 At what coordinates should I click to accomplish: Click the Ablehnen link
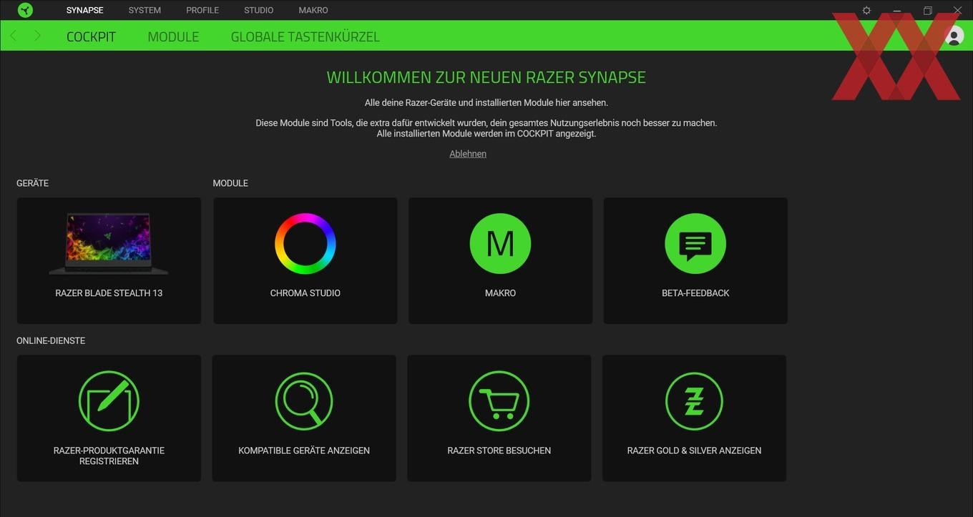pos(468,154)
